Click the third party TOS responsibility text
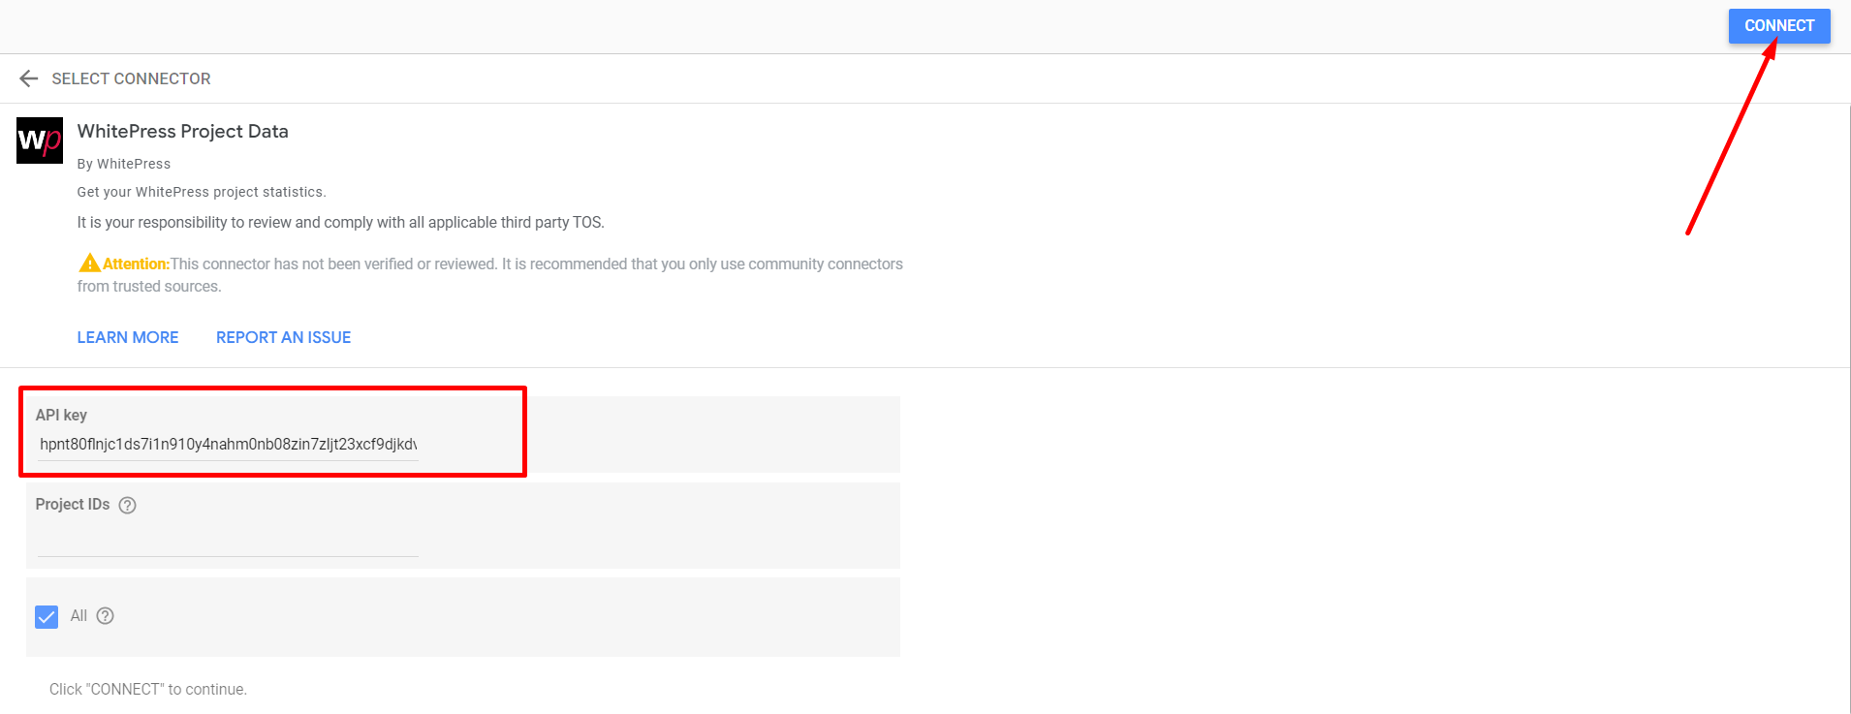Image resolution: width=1851 pixels, height=714 pixels. click(x=341, y=223)
